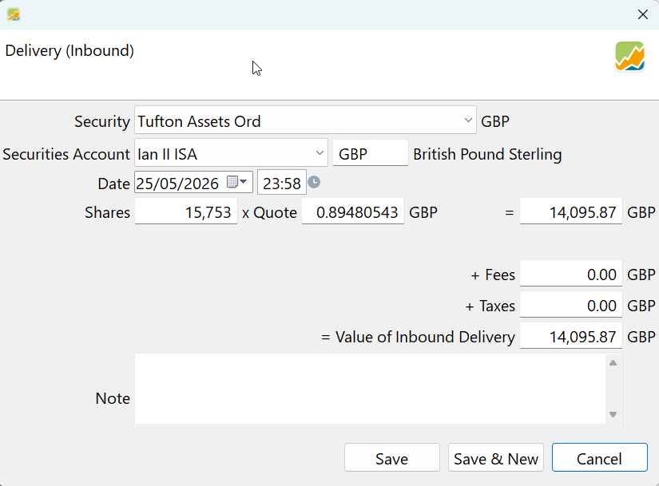
Task: Click the Cancel button
Action: point(600,457)
